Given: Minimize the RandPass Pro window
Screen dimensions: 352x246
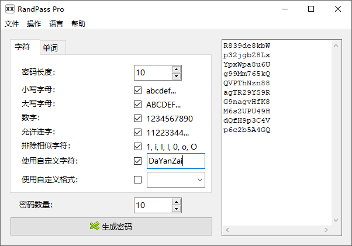Looking at the screenshot, I should point(285,9).
